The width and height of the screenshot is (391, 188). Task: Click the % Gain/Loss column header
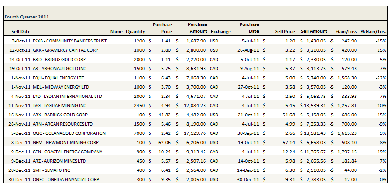(x=373, y=31)
